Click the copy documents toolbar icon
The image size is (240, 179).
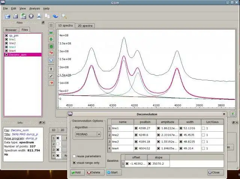[x=47, y=16]
